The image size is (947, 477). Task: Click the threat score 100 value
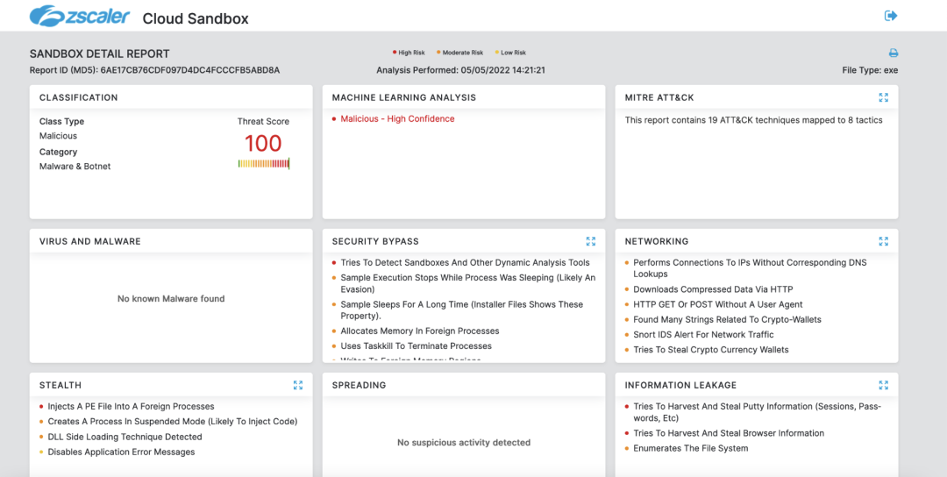[x=263, y=144]
